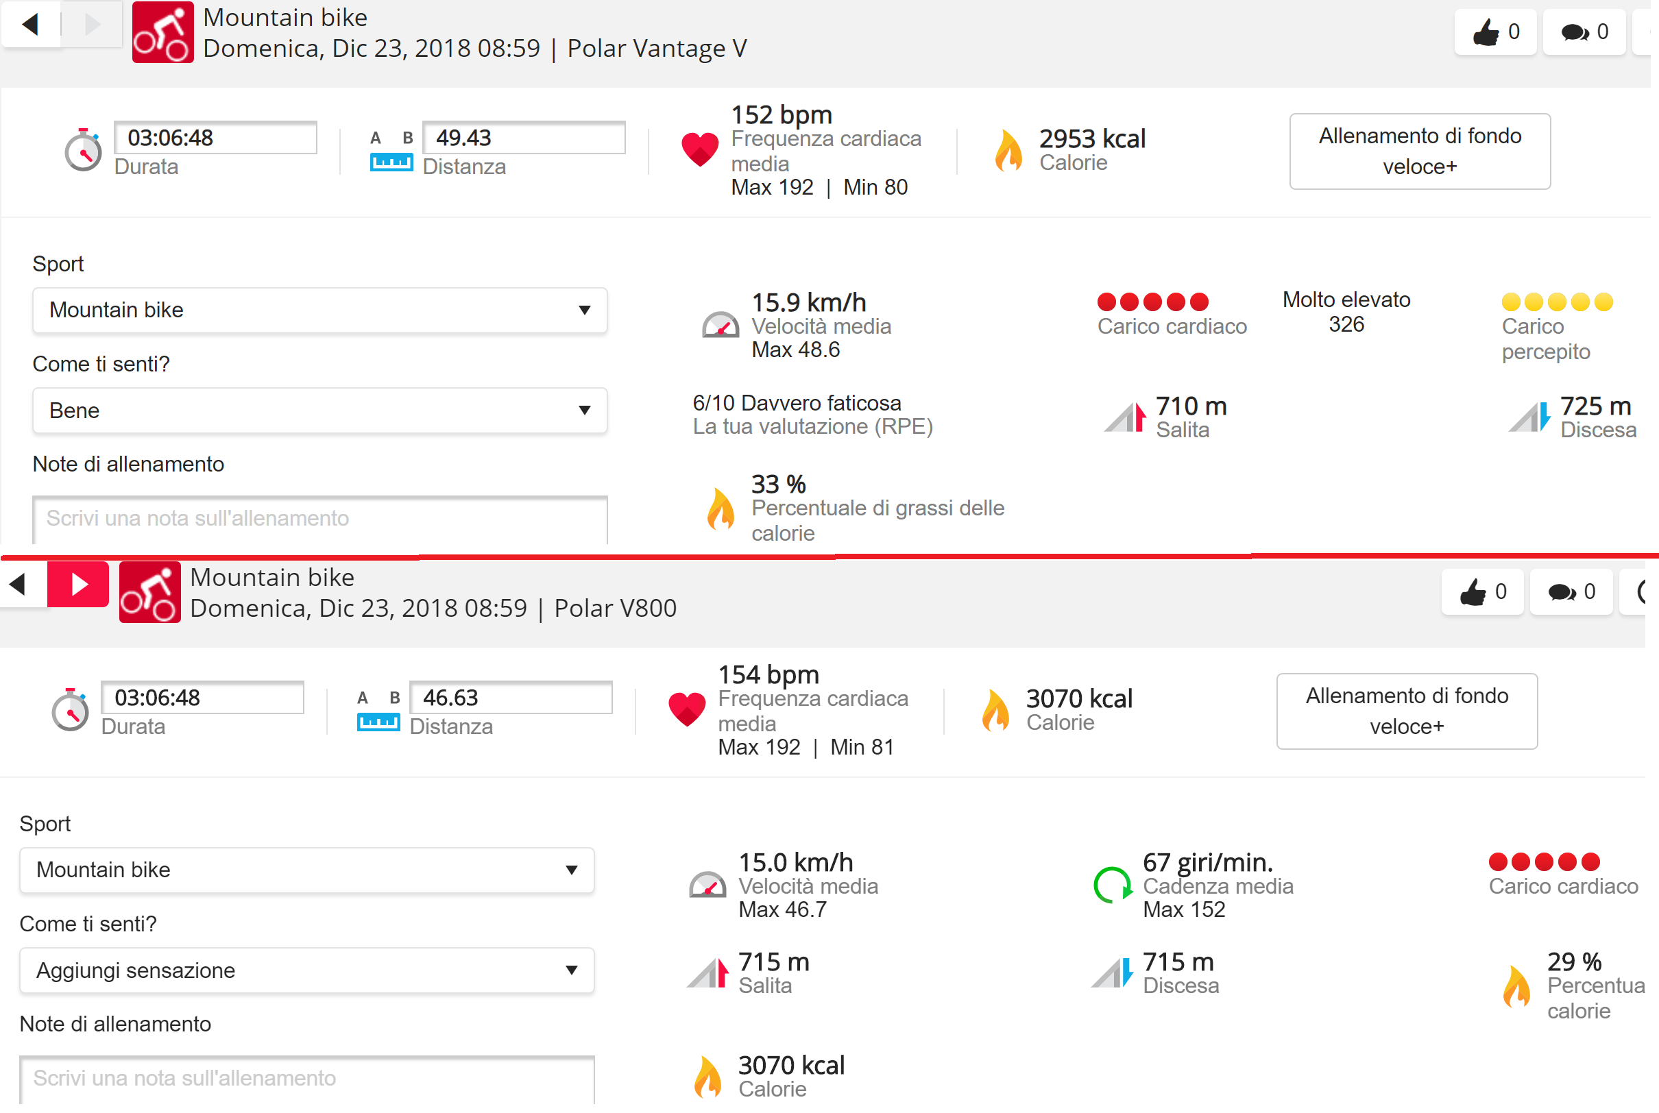Click lower Allenamento di fondo veloce+ button
Viewport: 1659px width, 1113px height.
point(1406,711)
